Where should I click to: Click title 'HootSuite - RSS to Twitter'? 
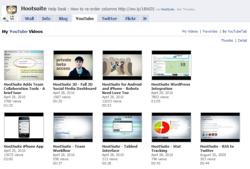[x=217, y=149]
